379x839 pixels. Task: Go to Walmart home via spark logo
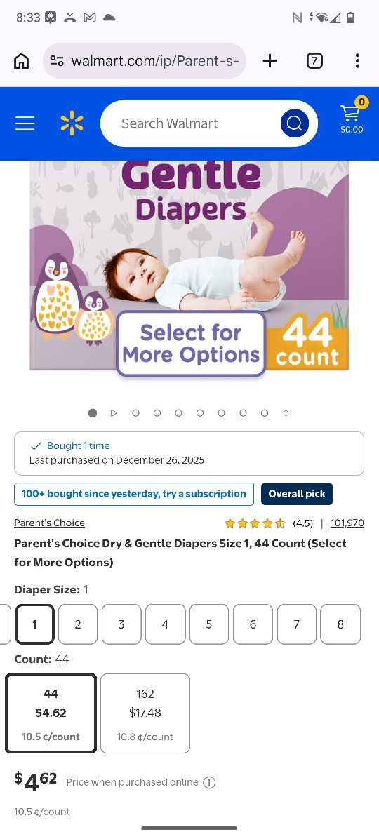pyautogui.click(x=72, y=123)
